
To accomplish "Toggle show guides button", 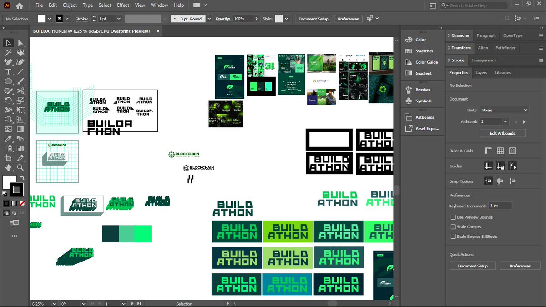I will [x=488, y=166].
